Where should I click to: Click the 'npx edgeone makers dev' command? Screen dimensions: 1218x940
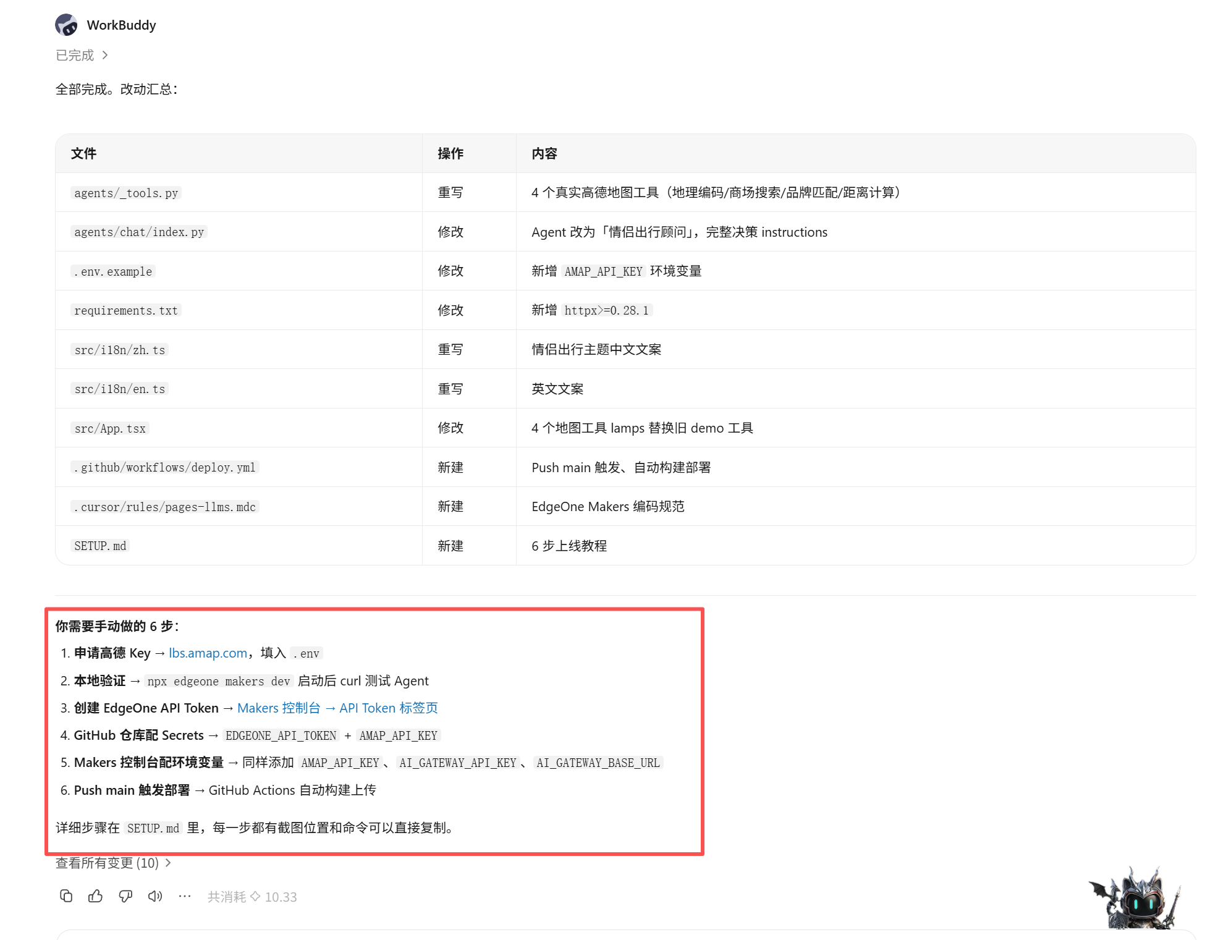219,681
